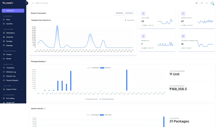Image resolution: width=217 pixels, height=127 pixels.
Task: Expand the Vendor KYC submenu chevron
Action: pos(22,103)
